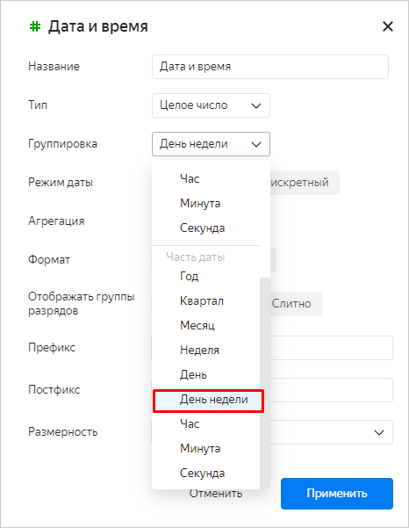
Task: Click the Применить button
Action: point(337,494)
